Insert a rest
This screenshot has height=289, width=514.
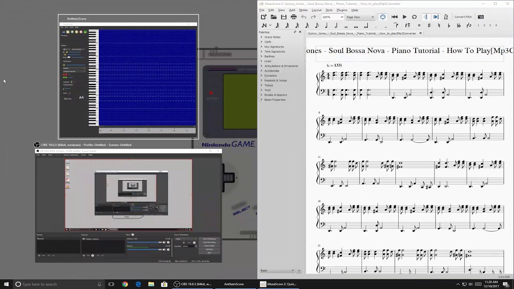[408, 25]
